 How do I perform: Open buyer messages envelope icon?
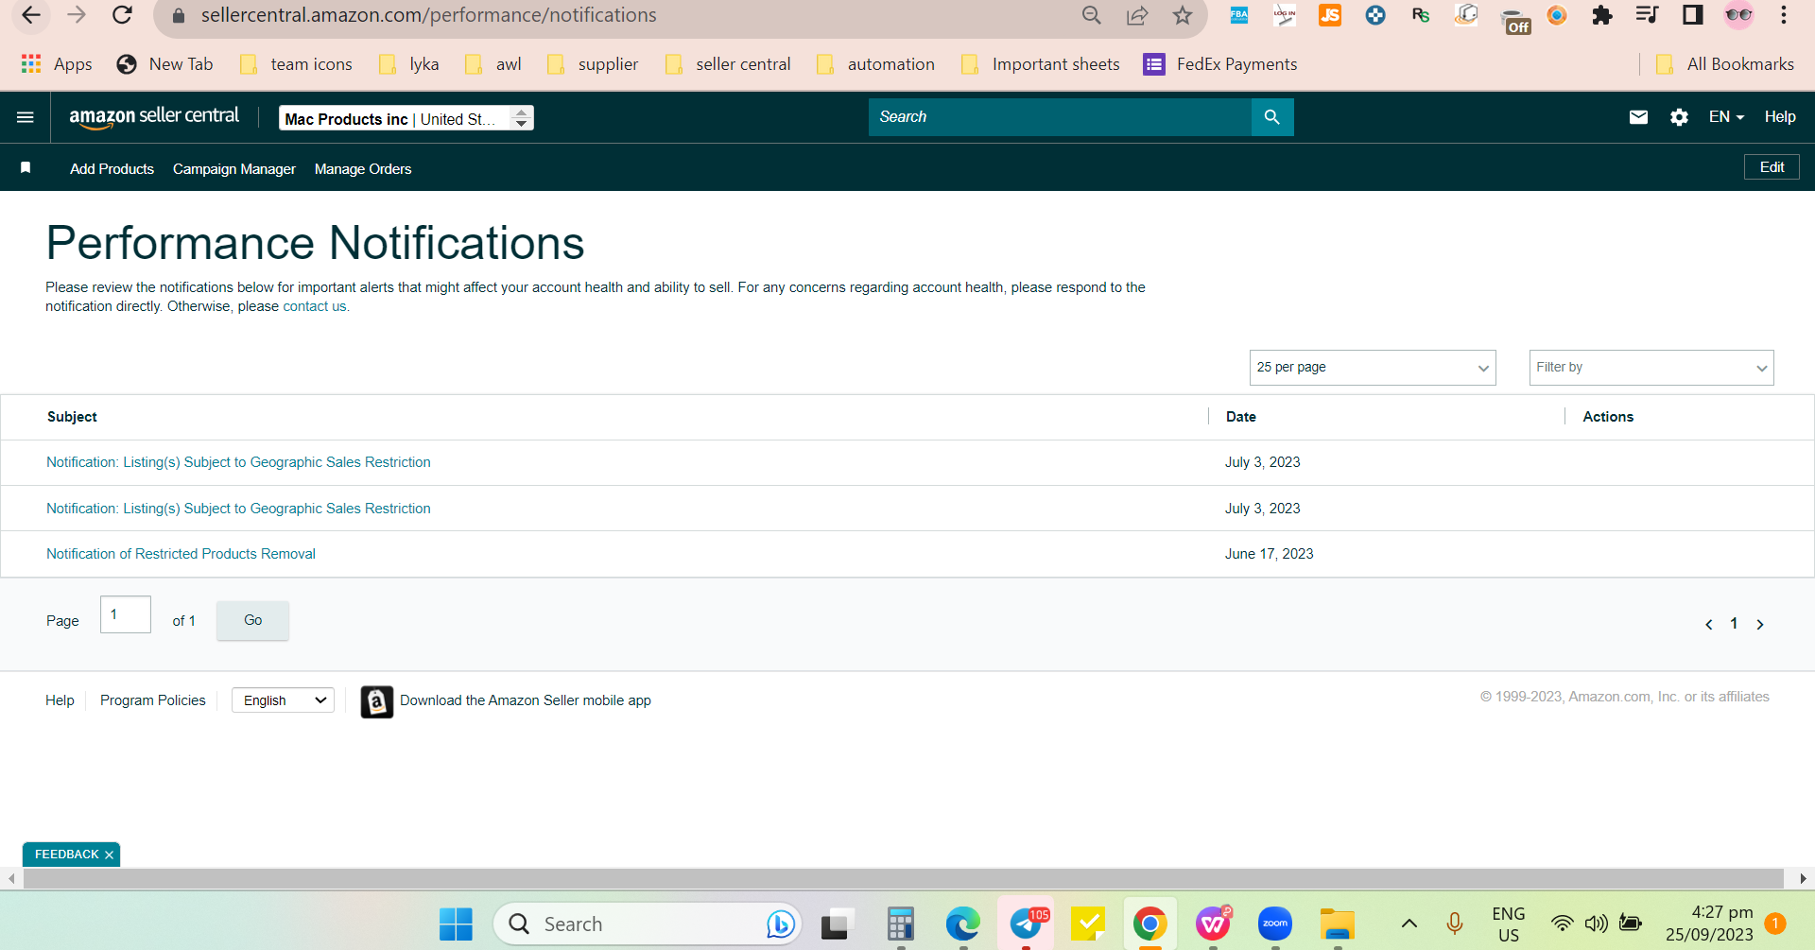click(x=1638, y=117)
